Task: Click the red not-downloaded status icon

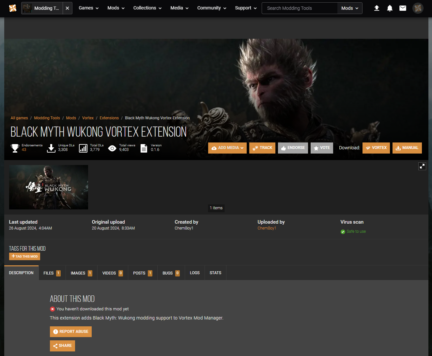Action: coord(53,309)
